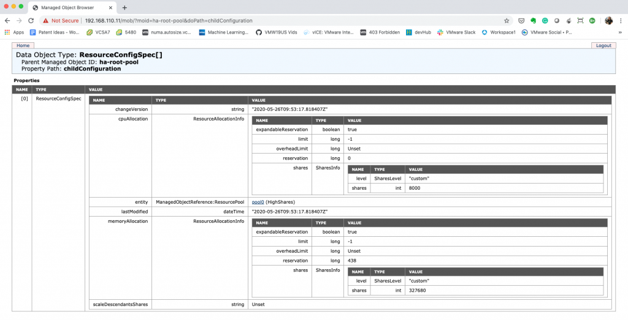The height and width of the screenshot is (320, 628).
Task: Open the VMware Slack bookmark
Action: [x=458, y=32]
